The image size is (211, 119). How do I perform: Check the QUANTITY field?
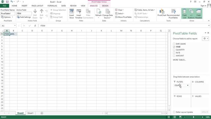[174, 50]
